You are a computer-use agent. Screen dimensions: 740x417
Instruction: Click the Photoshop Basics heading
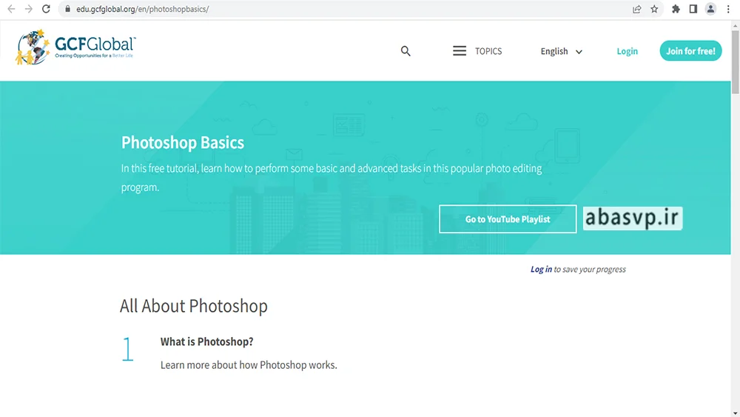click(183, 143)
